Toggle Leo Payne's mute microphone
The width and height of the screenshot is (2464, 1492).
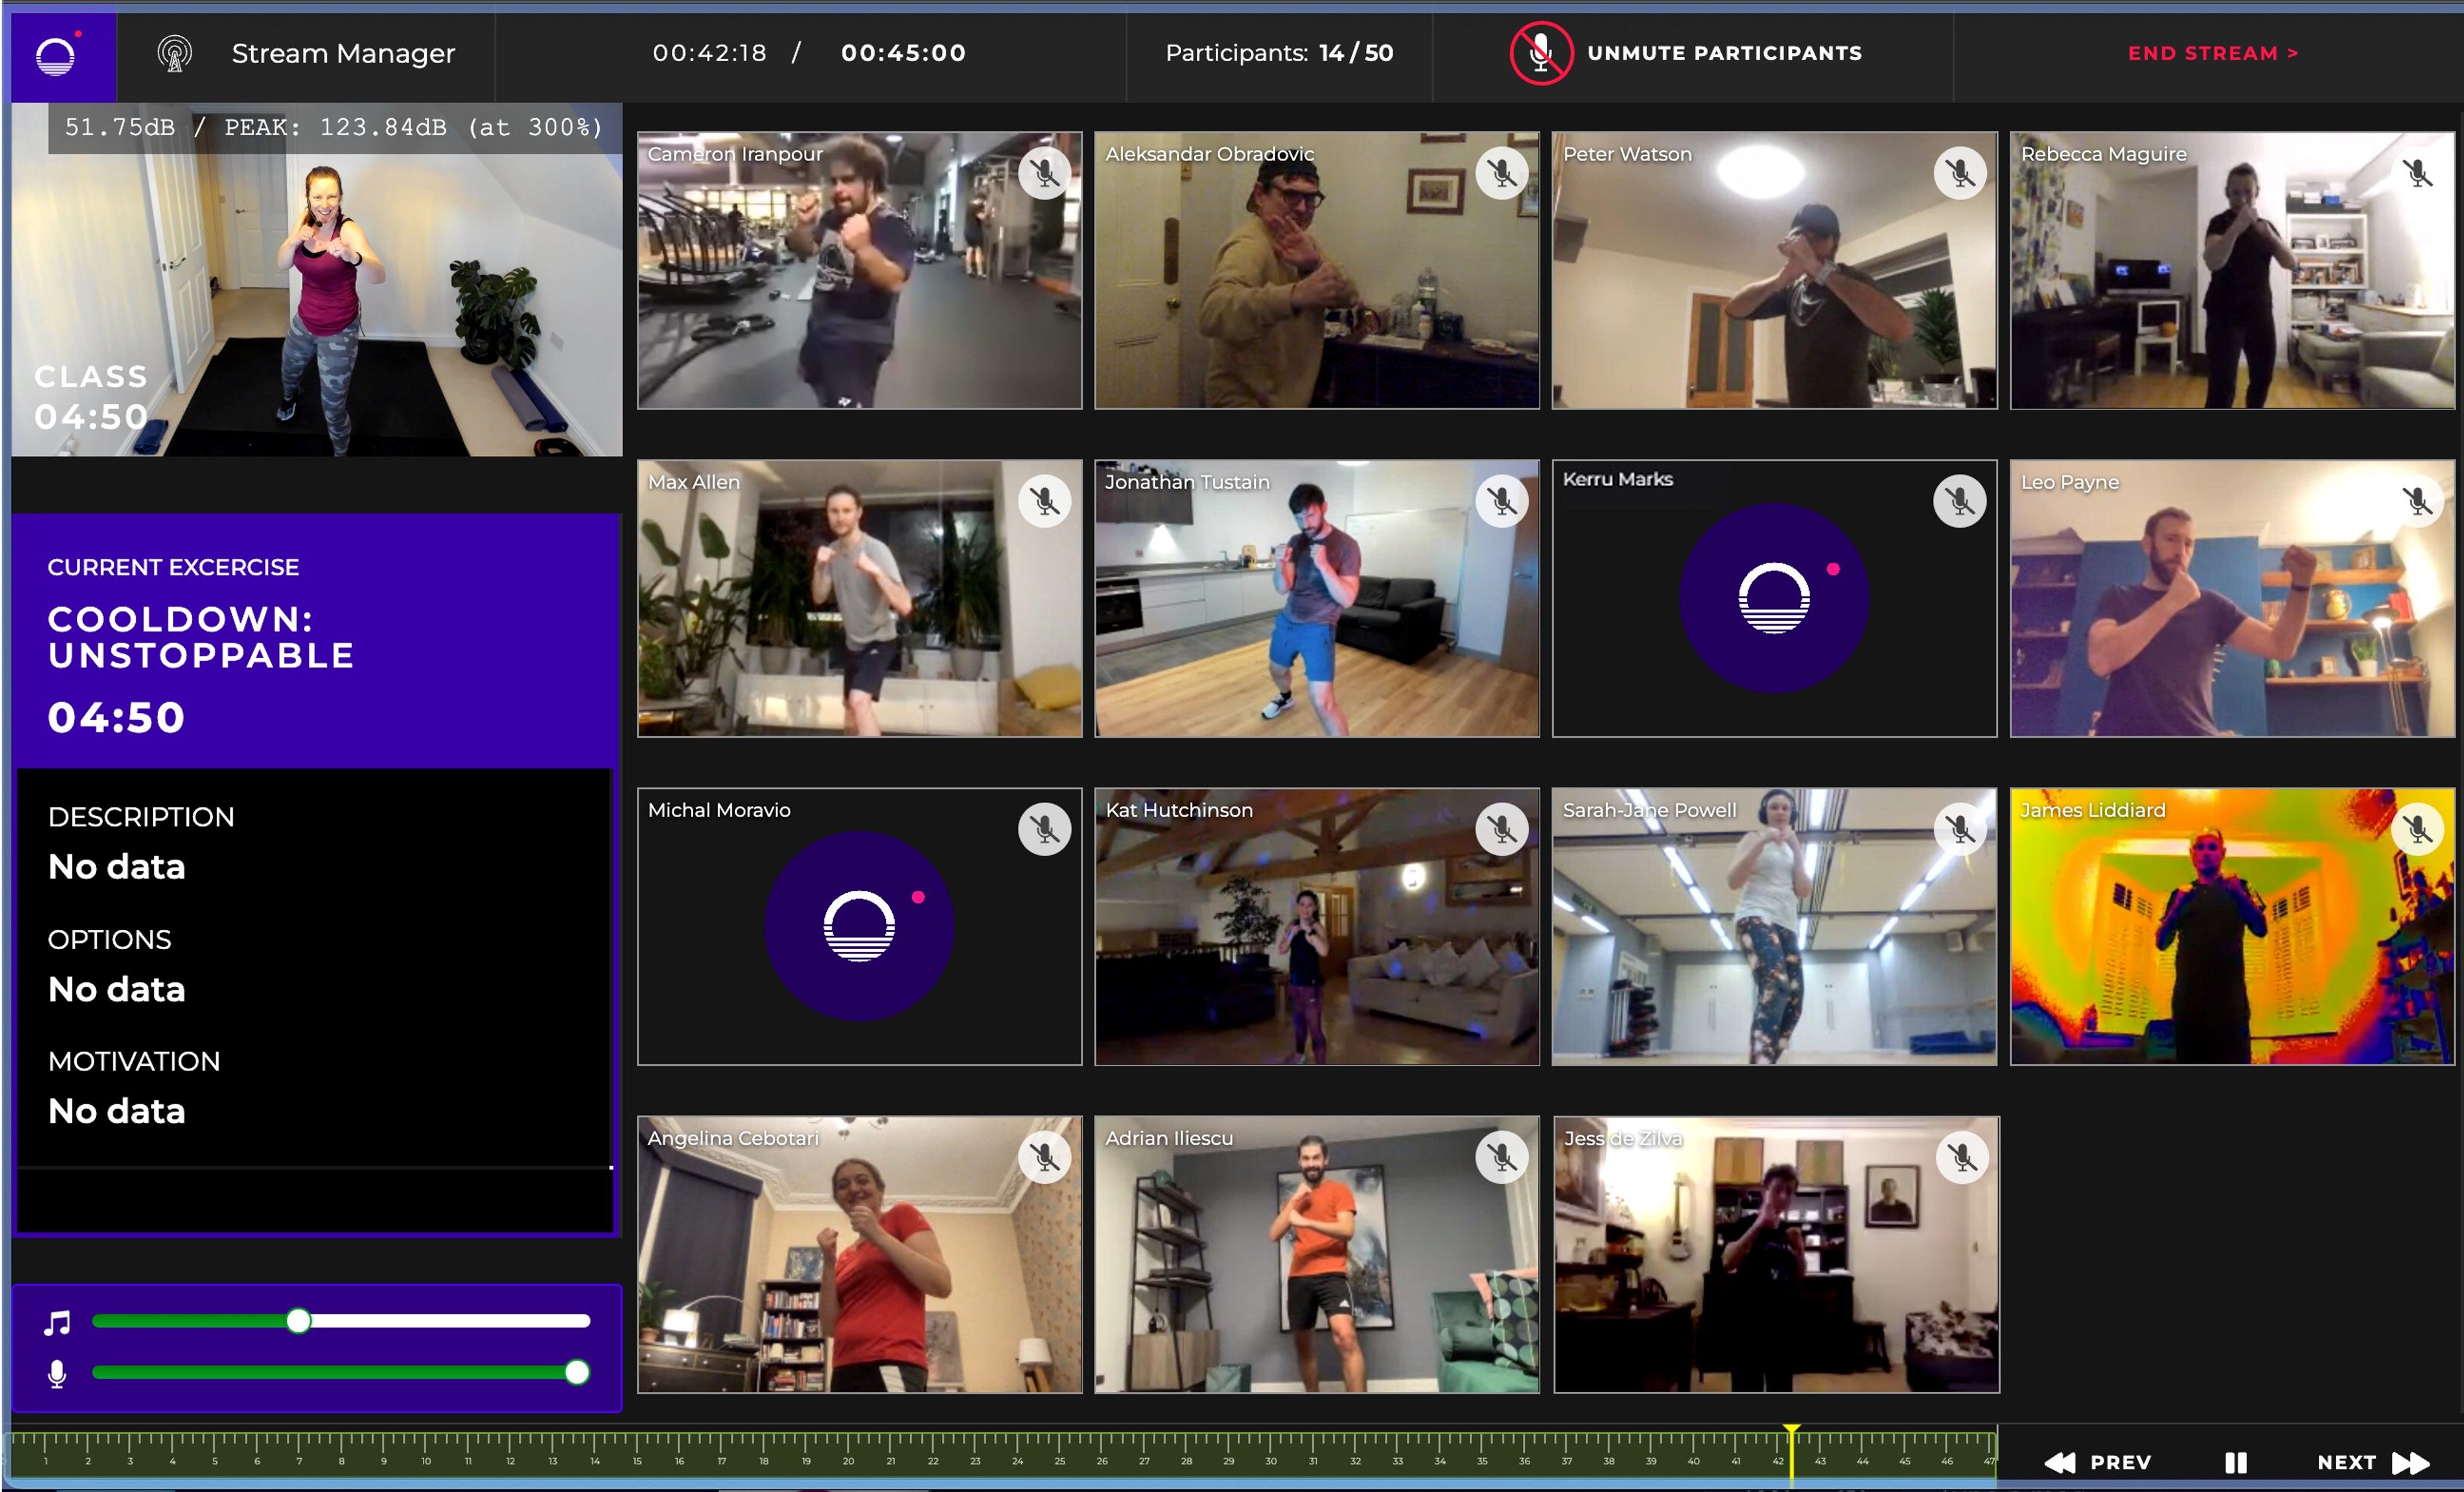[x=2417, y=501]
